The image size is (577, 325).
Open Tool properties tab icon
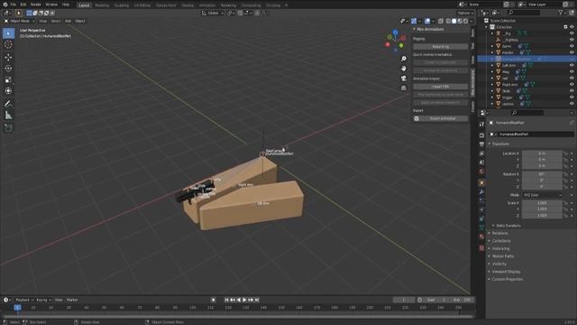[481, 125]
